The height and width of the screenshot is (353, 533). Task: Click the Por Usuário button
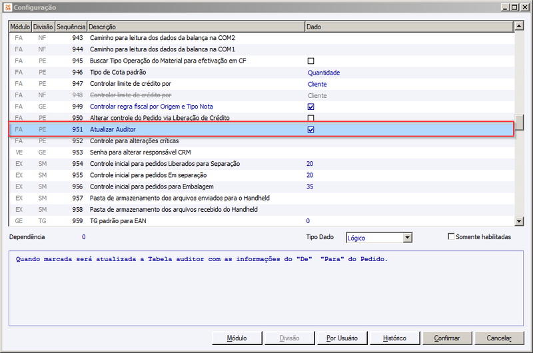(342, 338)
